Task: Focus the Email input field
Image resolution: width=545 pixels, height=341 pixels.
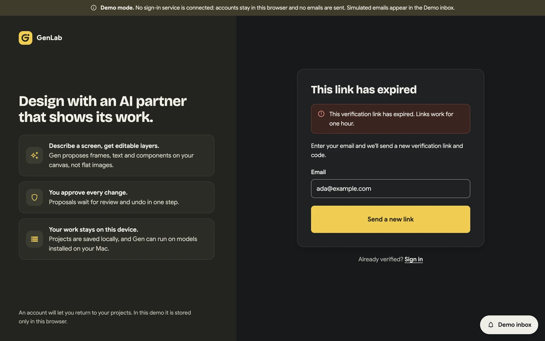Action: (390, 189)
